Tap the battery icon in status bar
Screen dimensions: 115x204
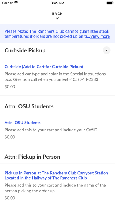click(110, 3)
